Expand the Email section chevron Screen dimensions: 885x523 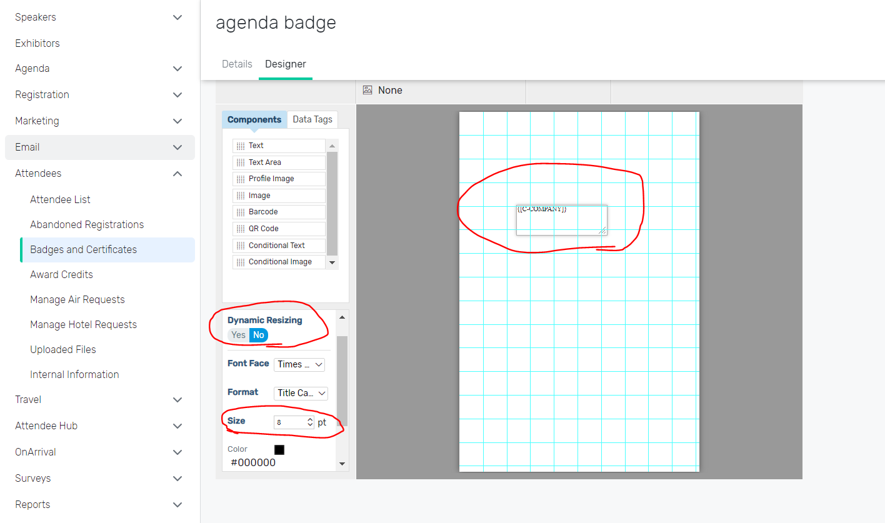point(177,147)
